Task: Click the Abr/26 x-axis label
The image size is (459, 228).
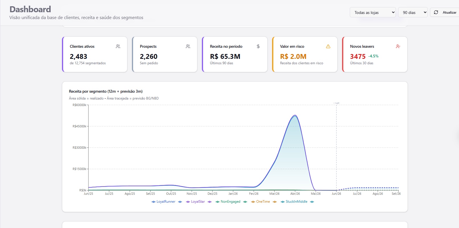Action: 295,194
